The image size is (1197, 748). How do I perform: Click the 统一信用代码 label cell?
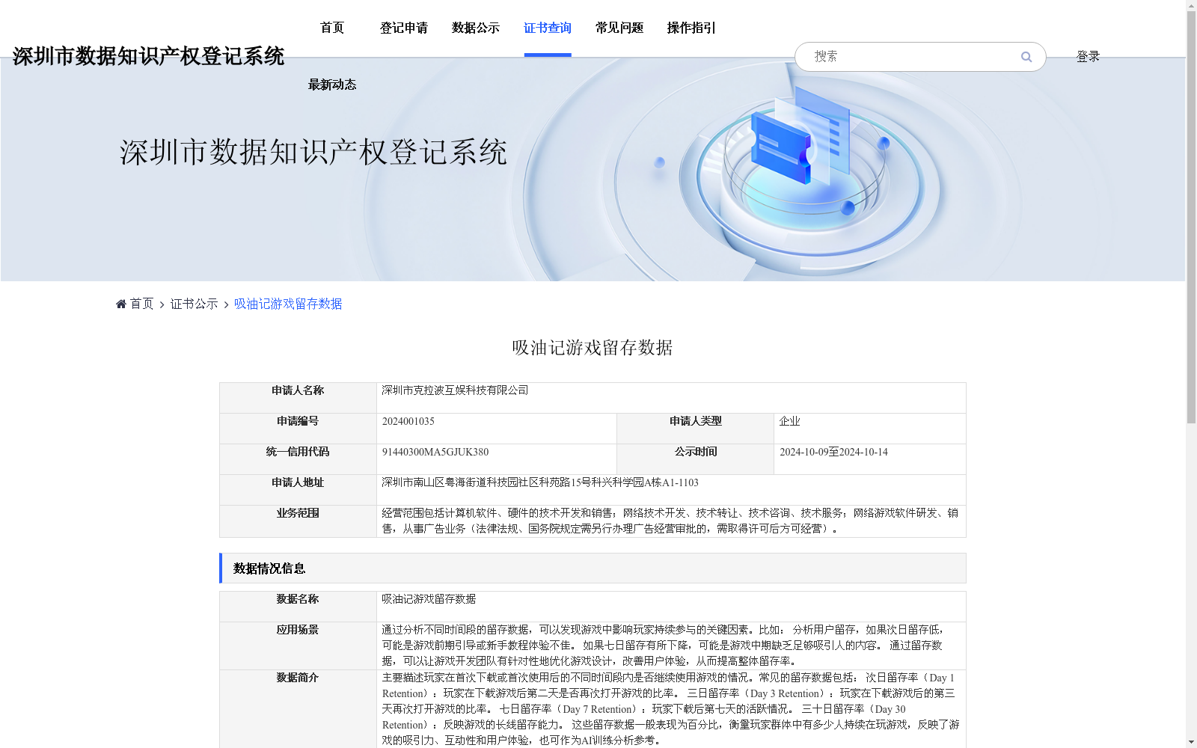coord(298,459)
